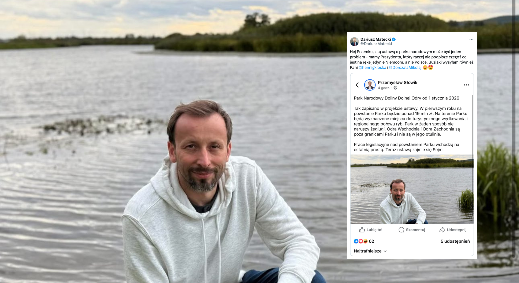Click the thumbs-up Lubię to! icon

tap(362, 230)
